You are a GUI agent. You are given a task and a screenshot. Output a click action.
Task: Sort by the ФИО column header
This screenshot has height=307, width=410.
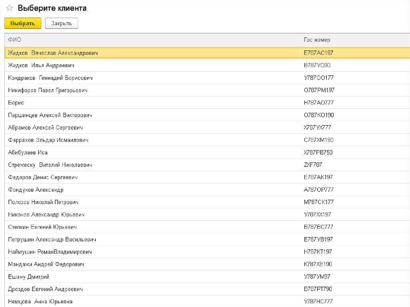14,40
